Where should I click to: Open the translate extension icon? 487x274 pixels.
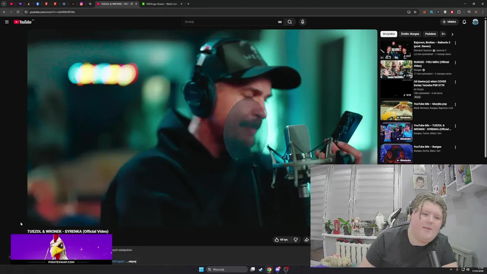(431, 12)
